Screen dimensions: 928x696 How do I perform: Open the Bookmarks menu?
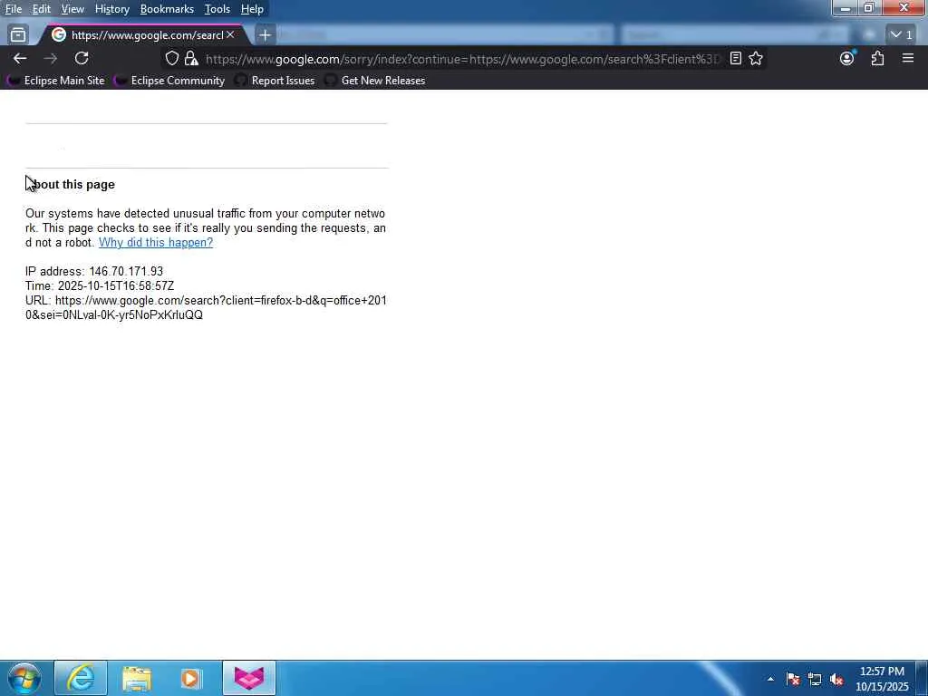(x=167, y=9)
